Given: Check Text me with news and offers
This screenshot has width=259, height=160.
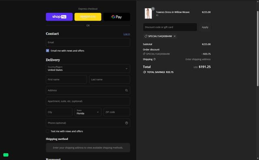Looking at the screenshot, I should click(48, 131).
